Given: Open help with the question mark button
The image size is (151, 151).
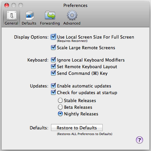Looking at the screenshot, I should [x=139, y=140].
